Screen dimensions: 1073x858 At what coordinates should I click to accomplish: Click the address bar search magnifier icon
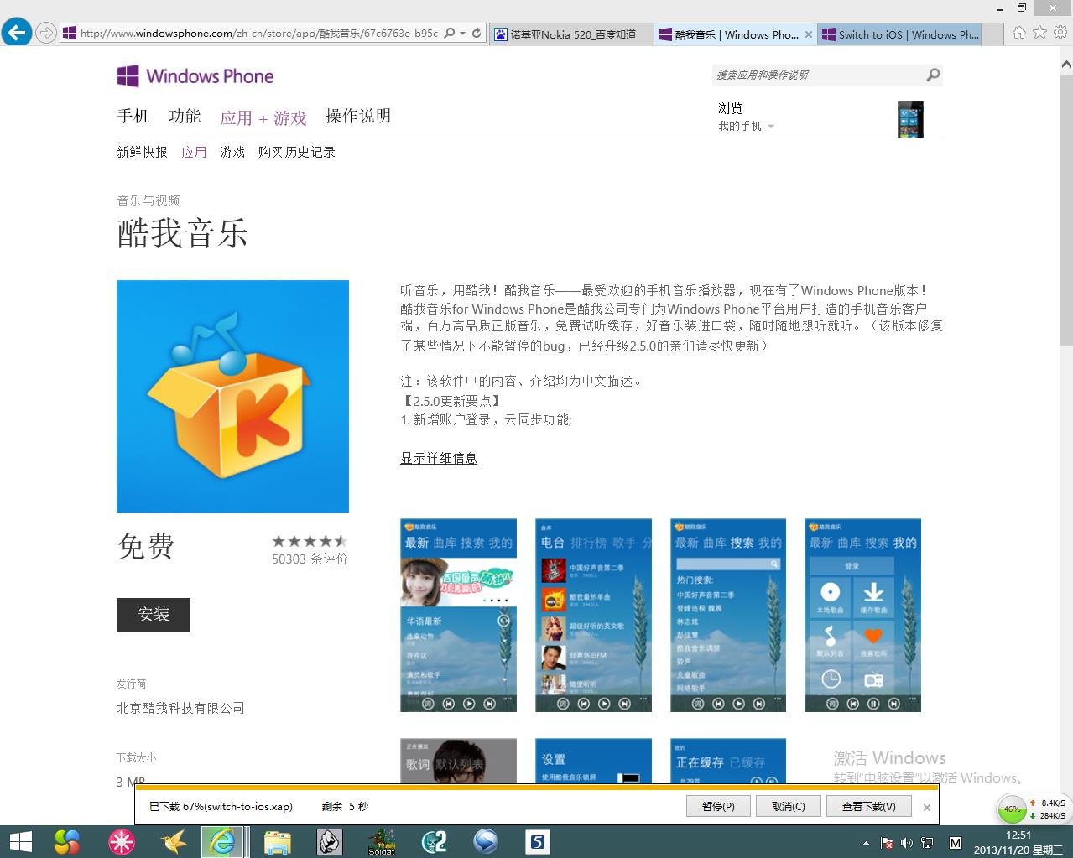coord(450,34)
